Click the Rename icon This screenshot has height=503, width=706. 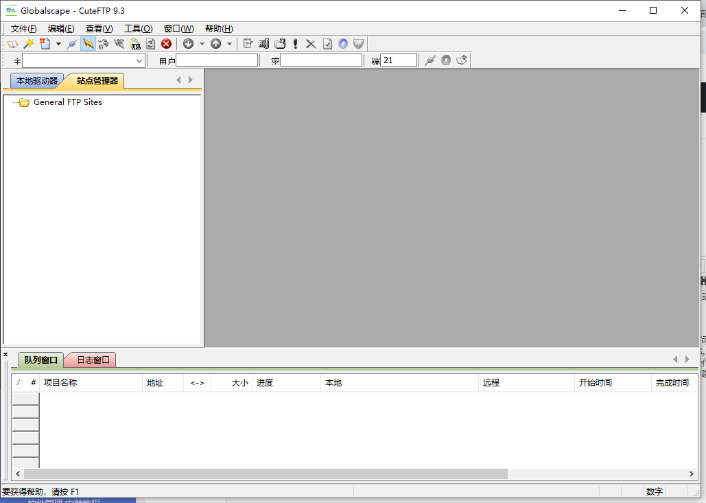[x=264, y=44]
